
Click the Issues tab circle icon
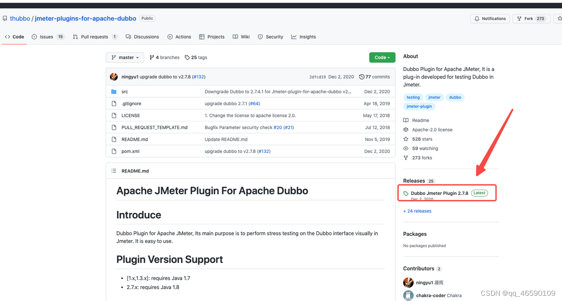pyautogui.click(x=34, y=37)
